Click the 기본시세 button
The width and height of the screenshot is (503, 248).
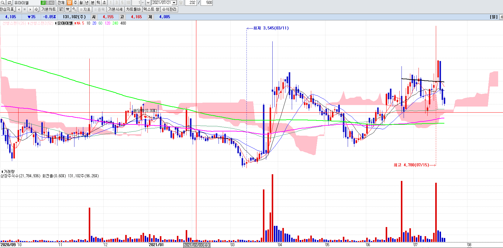coord(115,9)
